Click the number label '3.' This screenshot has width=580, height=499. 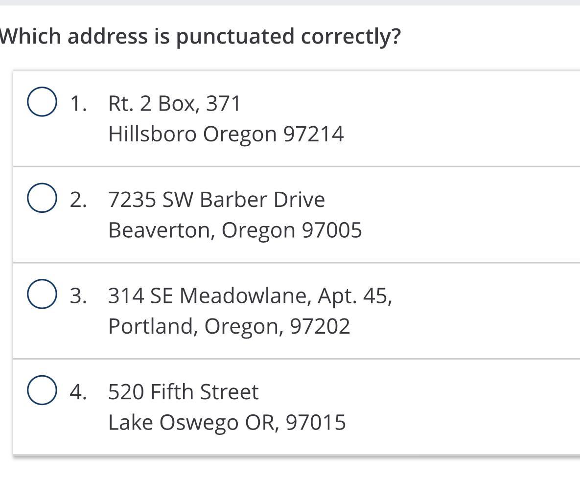tap(78, 295)
